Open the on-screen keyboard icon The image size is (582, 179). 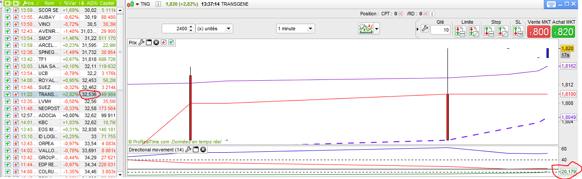coord(551,4)
